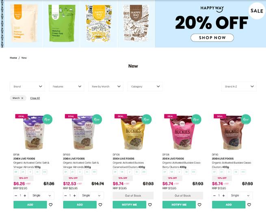The image size is (266, 215).
Task: Expand the Features filter dropdown
Action: pyautogui.click(x=67, y=86)
